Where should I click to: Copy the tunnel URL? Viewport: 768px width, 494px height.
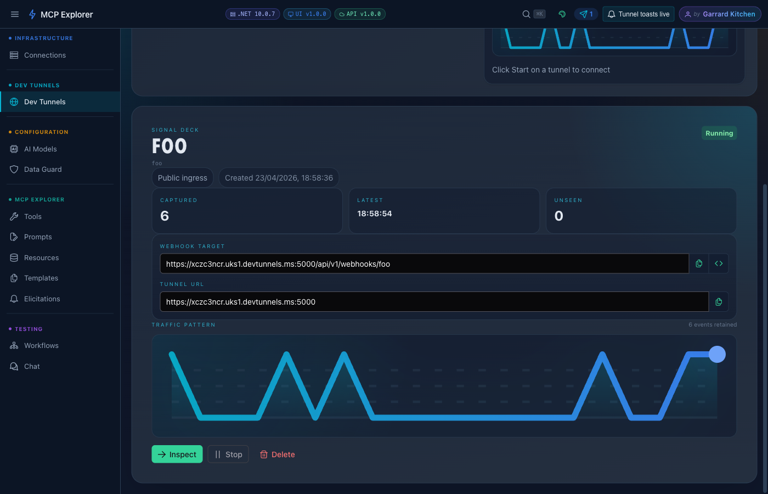[719, 301]
